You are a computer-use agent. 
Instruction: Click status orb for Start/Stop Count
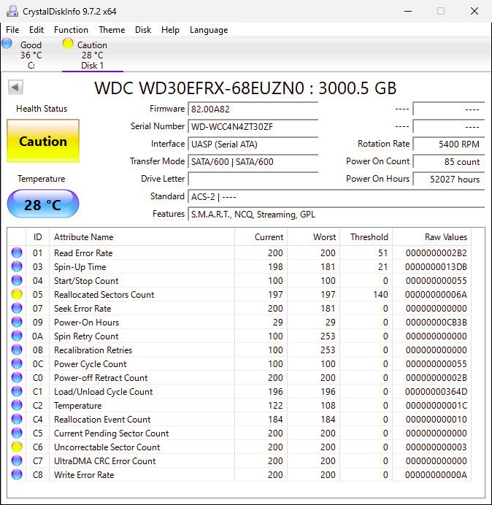tap(17, 280)
